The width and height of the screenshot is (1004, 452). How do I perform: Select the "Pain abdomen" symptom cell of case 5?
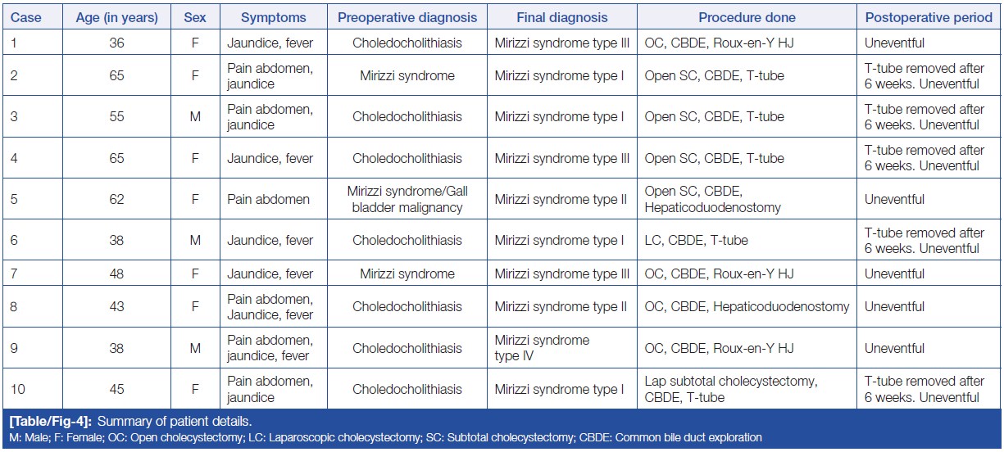click(268, 199)
